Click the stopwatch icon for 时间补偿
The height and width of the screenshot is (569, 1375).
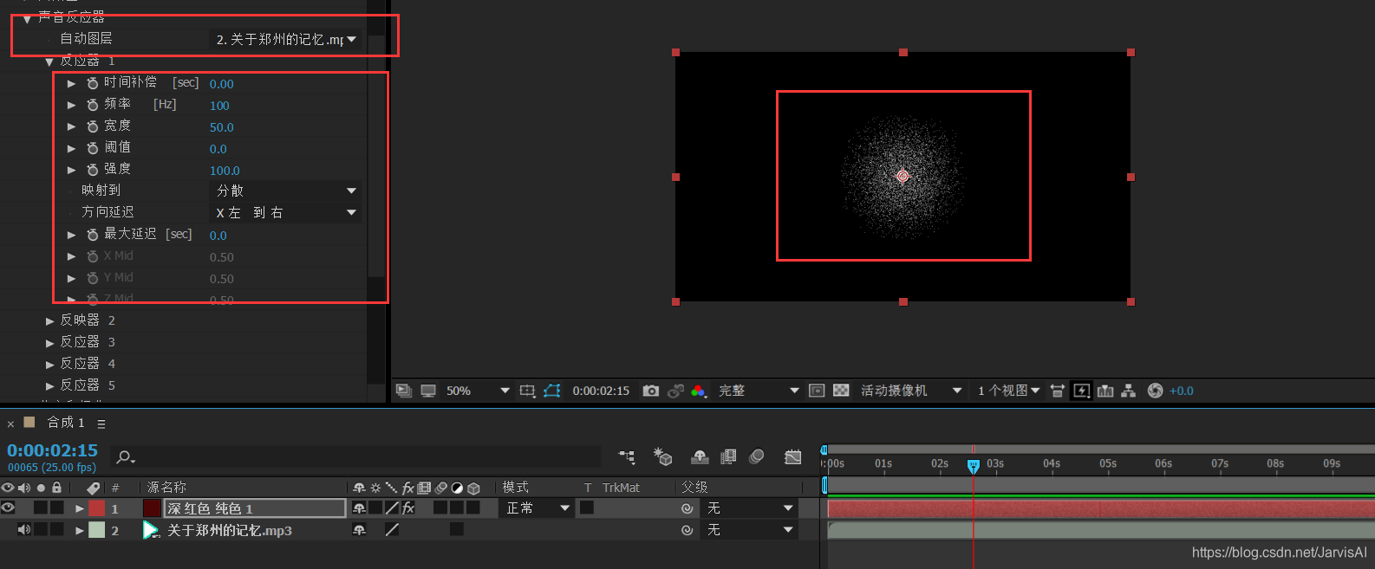93,83
